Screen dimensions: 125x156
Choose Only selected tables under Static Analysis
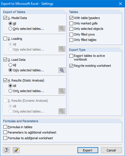(10, 91)
